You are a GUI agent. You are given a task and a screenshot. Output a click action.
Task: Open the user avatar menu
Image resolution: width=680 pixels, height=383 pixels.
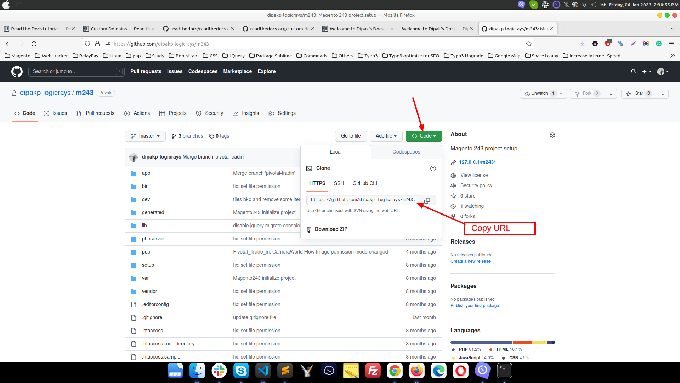[x=663, y=72]
